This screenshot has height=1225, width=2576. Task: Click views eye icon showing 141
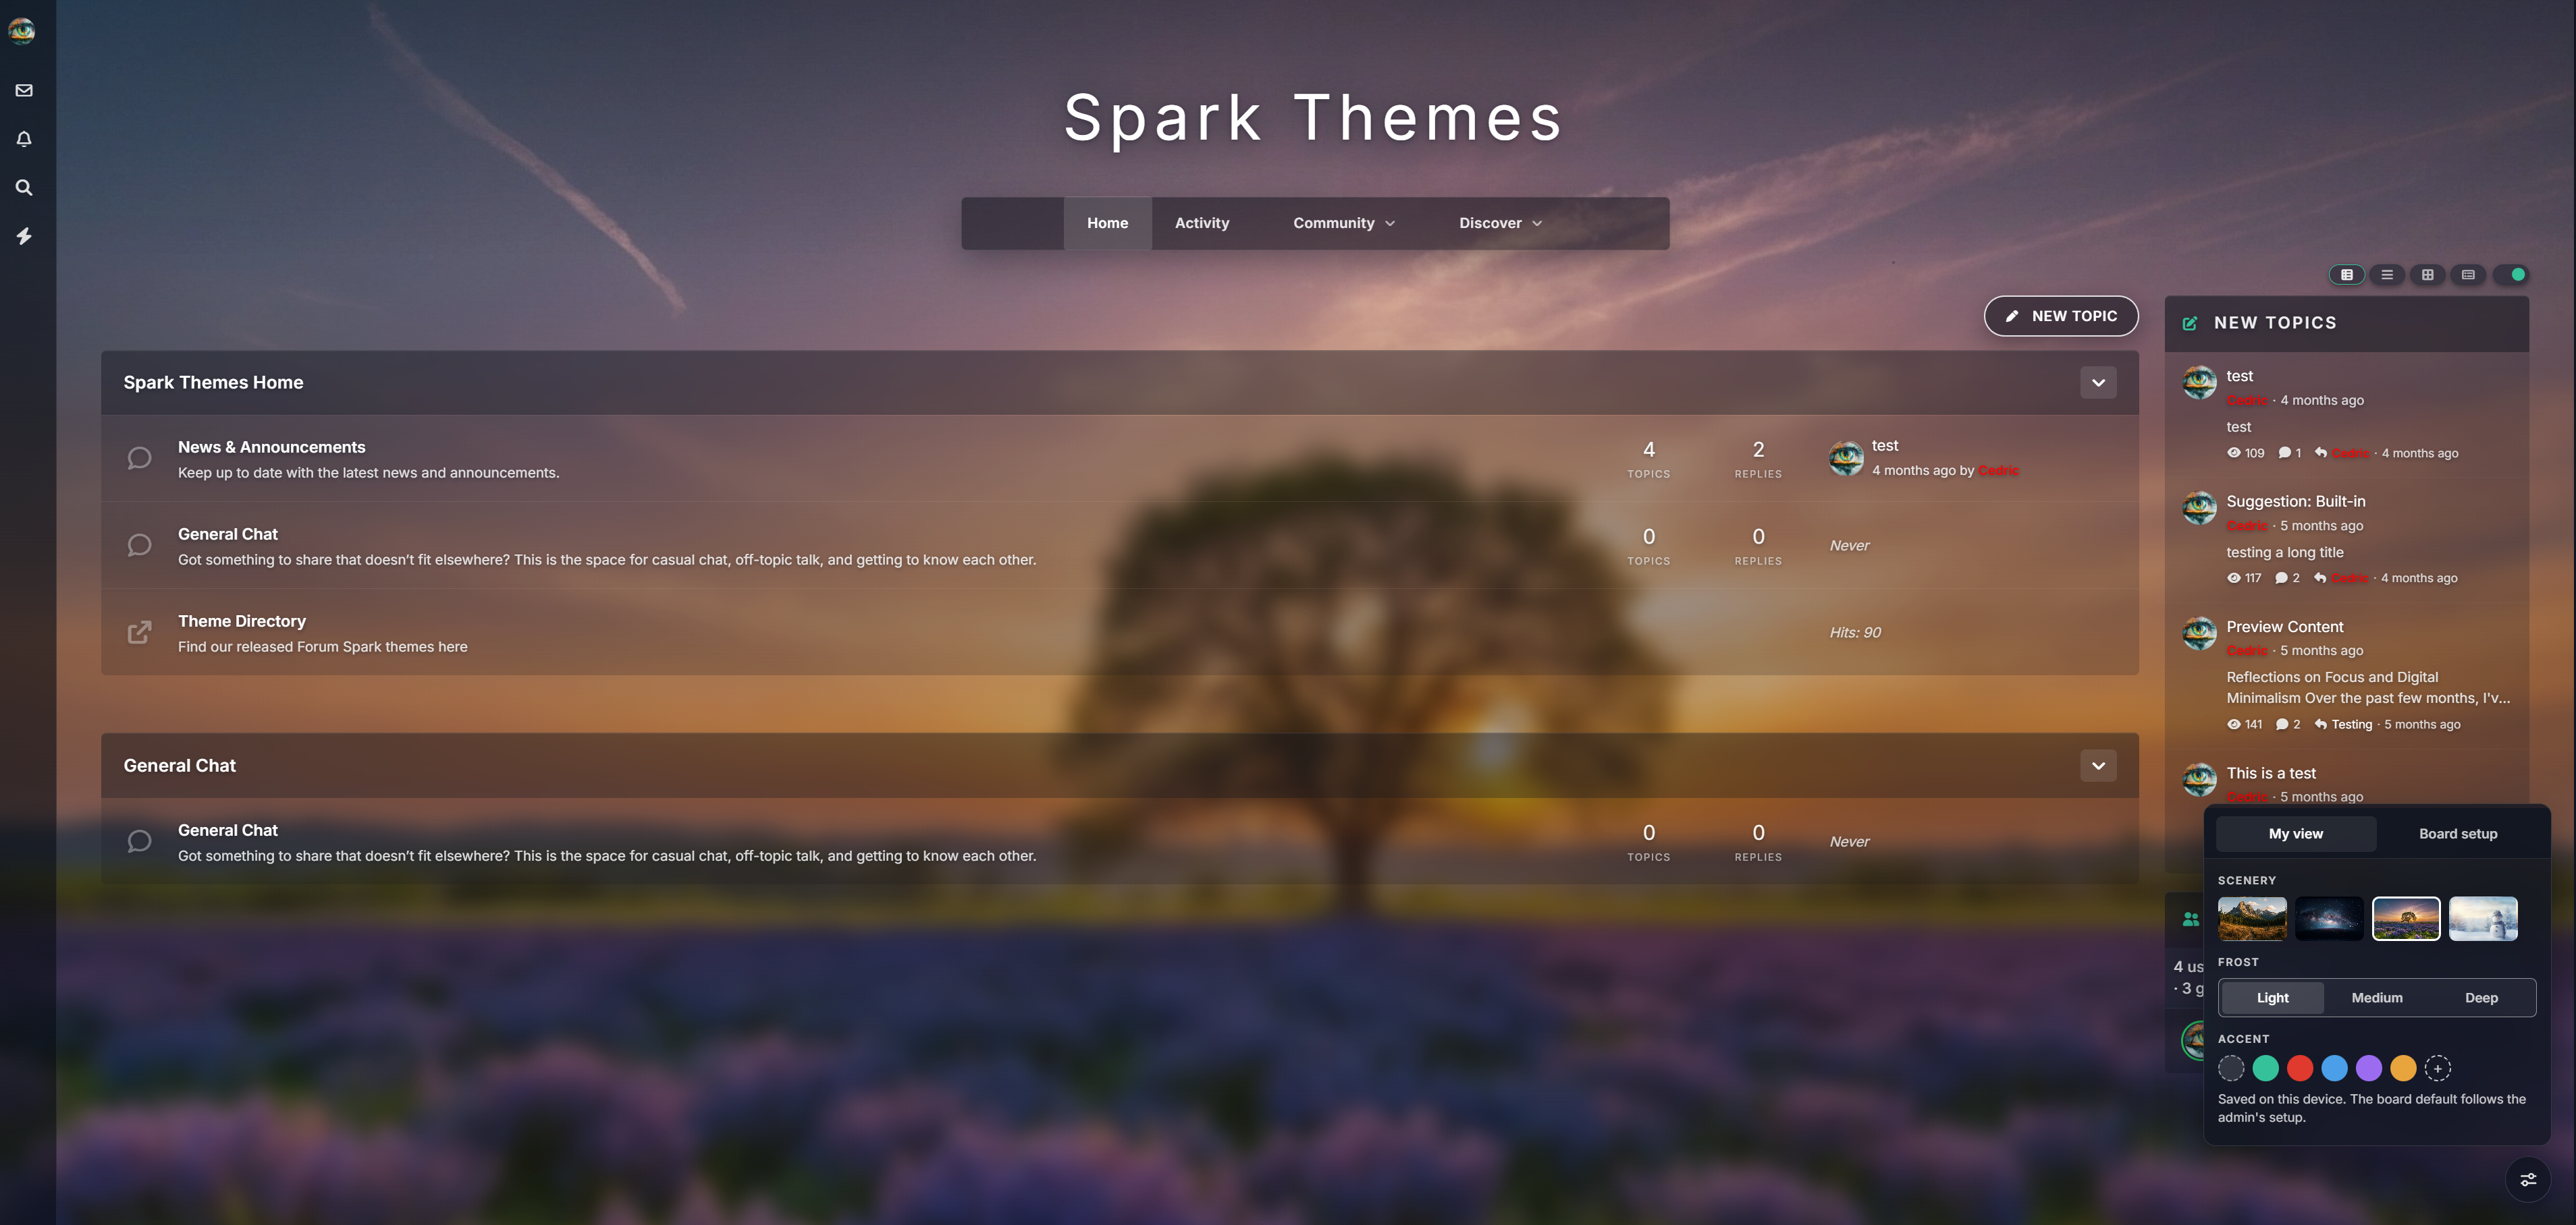pyautogui.click(x=2234, y=724)
